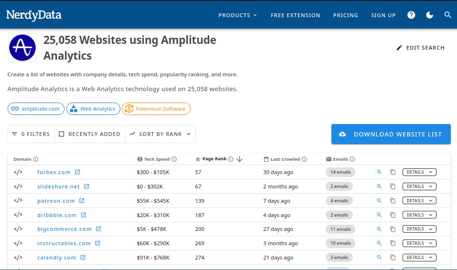The image size is (457, 270).
Task: Select Sign Up in header
Action: 383,15
